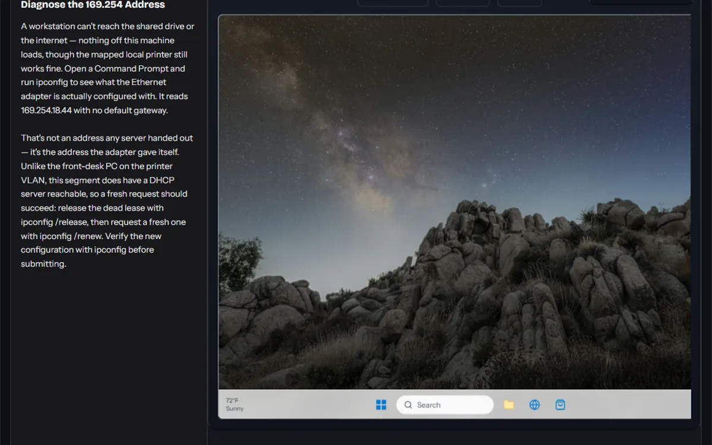712x445 pixels.
Task: Open the Windows Start menu
Action: pos(381,405)
